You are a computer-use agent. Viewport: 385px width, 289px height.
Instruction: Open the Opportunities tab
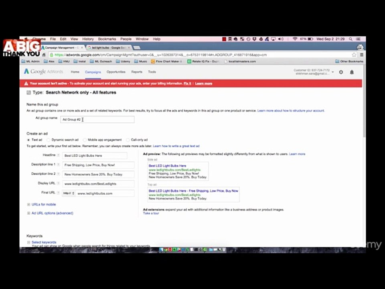click(x=116, y=72)
